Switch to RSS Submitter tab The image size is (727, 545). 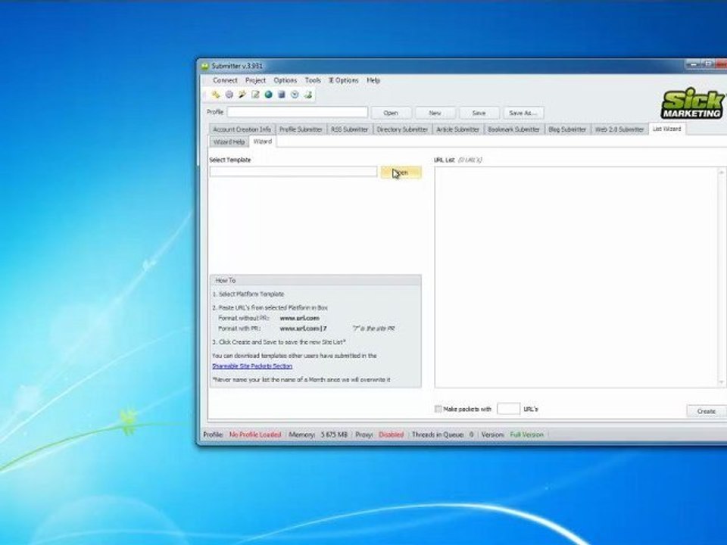click(350, 129)
